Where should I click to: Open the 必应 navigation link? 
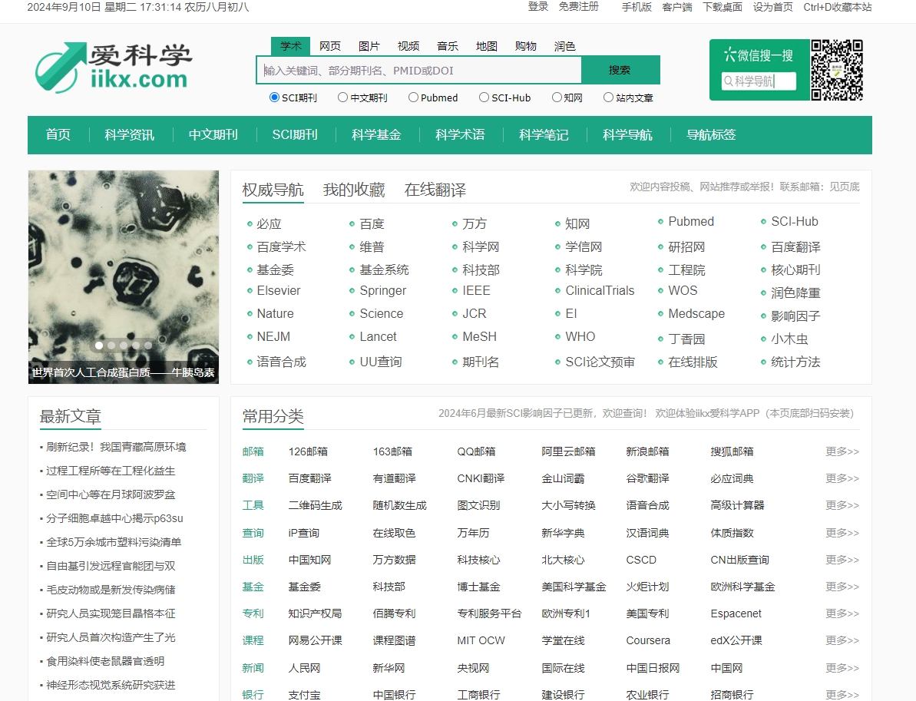pyautogui.click(x=269, y=223)
